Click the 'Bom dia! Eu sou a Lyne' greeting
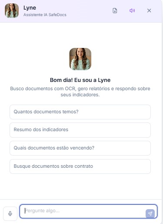Viewport: 163px width, 224px height. point(80,80)
